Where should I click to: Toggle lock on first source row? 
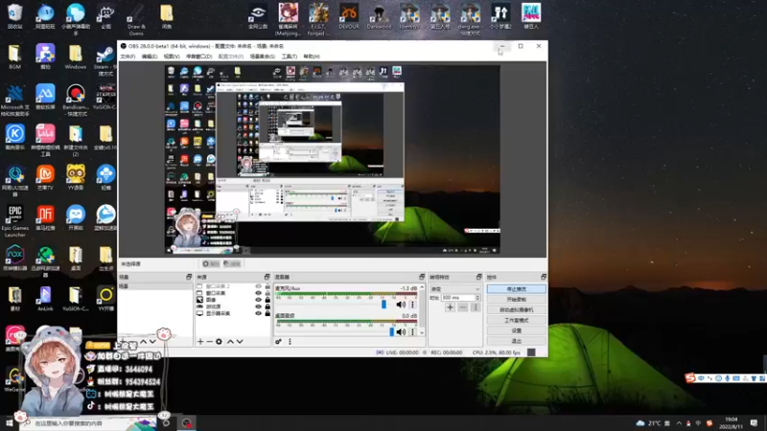coord(267,286)
